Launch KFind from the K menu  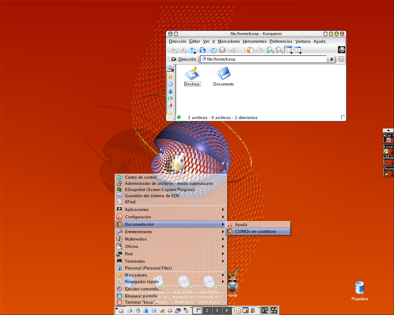point(171,202)
